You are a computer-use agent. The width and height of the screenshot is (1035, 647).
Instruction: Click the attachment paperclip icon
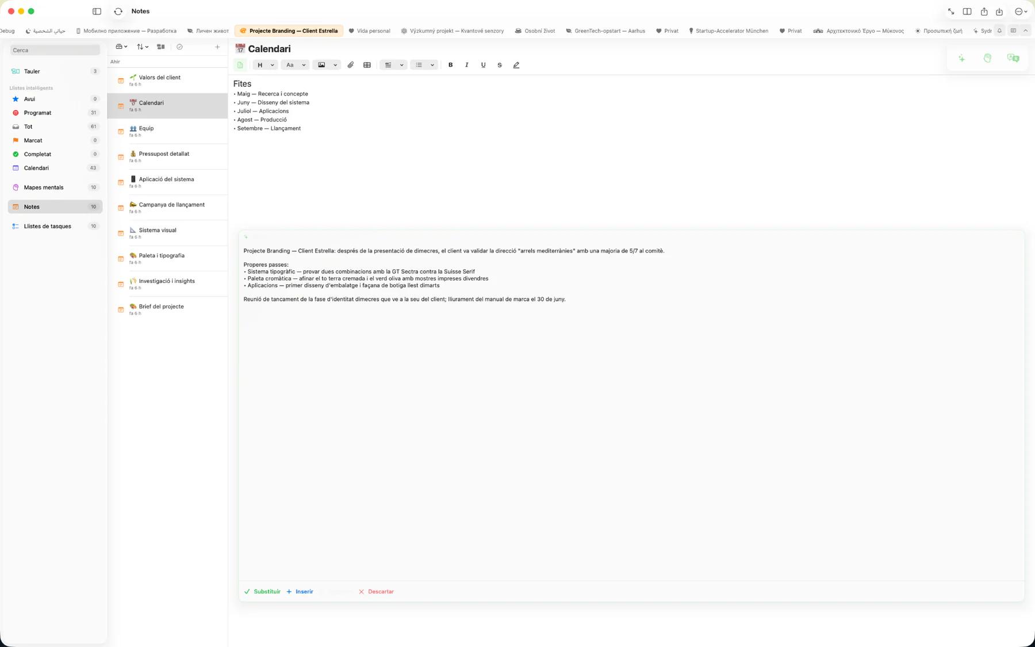(351, 65)
